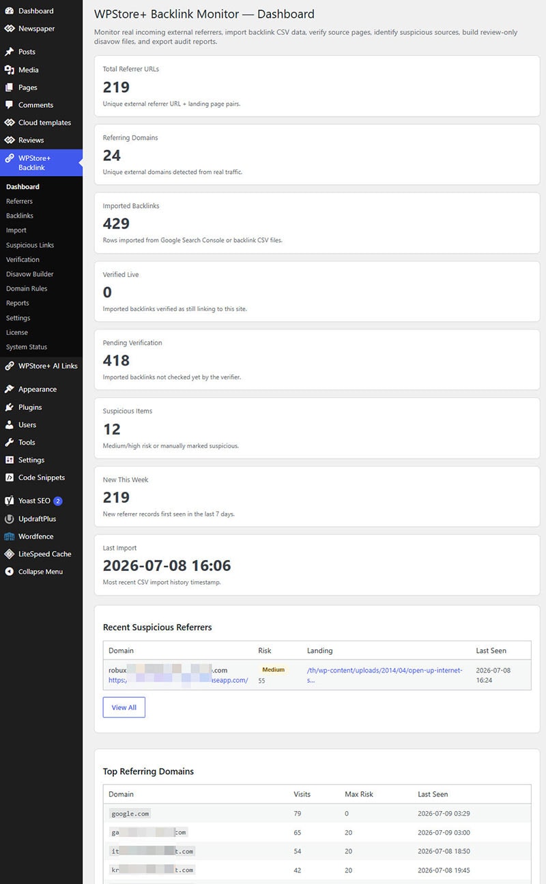Go to the Import submenu item

16,230
